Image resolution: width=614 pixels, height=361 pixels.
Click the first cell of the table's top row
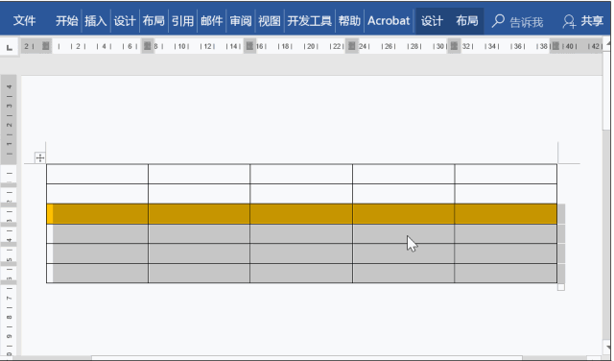pyautogui.click(x=97, y=174)
